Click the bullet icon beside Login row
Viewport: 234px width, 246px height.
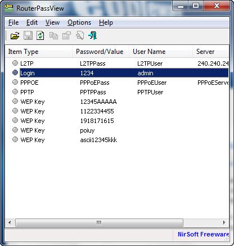pos(15,72)
